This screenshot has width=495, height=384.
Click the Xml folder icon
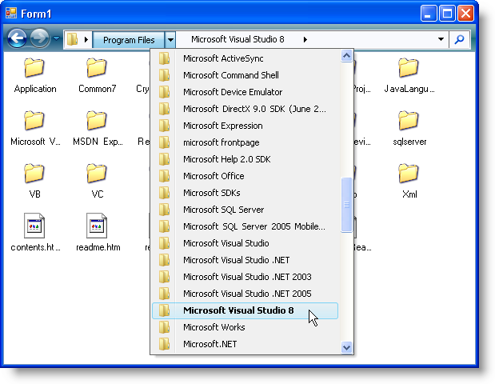click(409, 174)
